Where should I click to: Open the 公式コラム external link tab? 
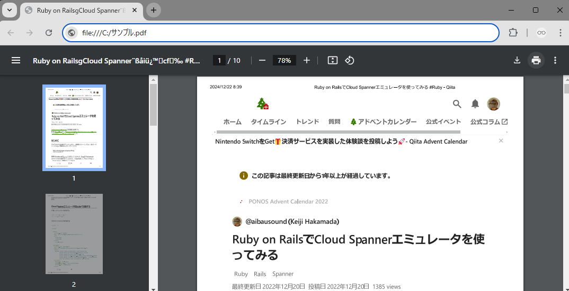pos(489,122)
